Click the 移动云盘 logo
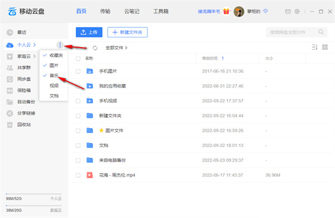 (x=26, y=11)
